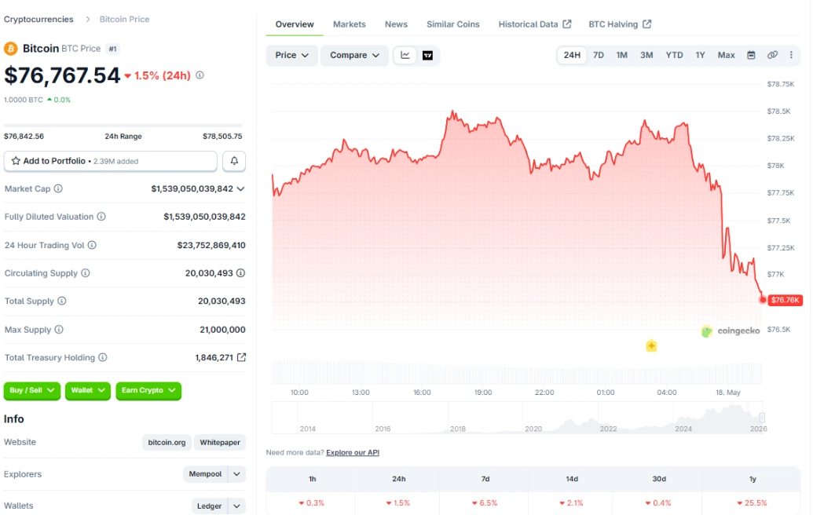Expand Wallets dropdown arrow next to Ledger
Screen dimensions: 813x515
tap(236, 506)
